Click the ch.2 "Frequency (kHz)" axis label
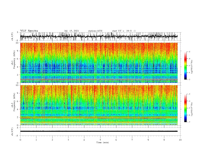The height and width of the screenshot is (157, 203). [x=14, y=102]
